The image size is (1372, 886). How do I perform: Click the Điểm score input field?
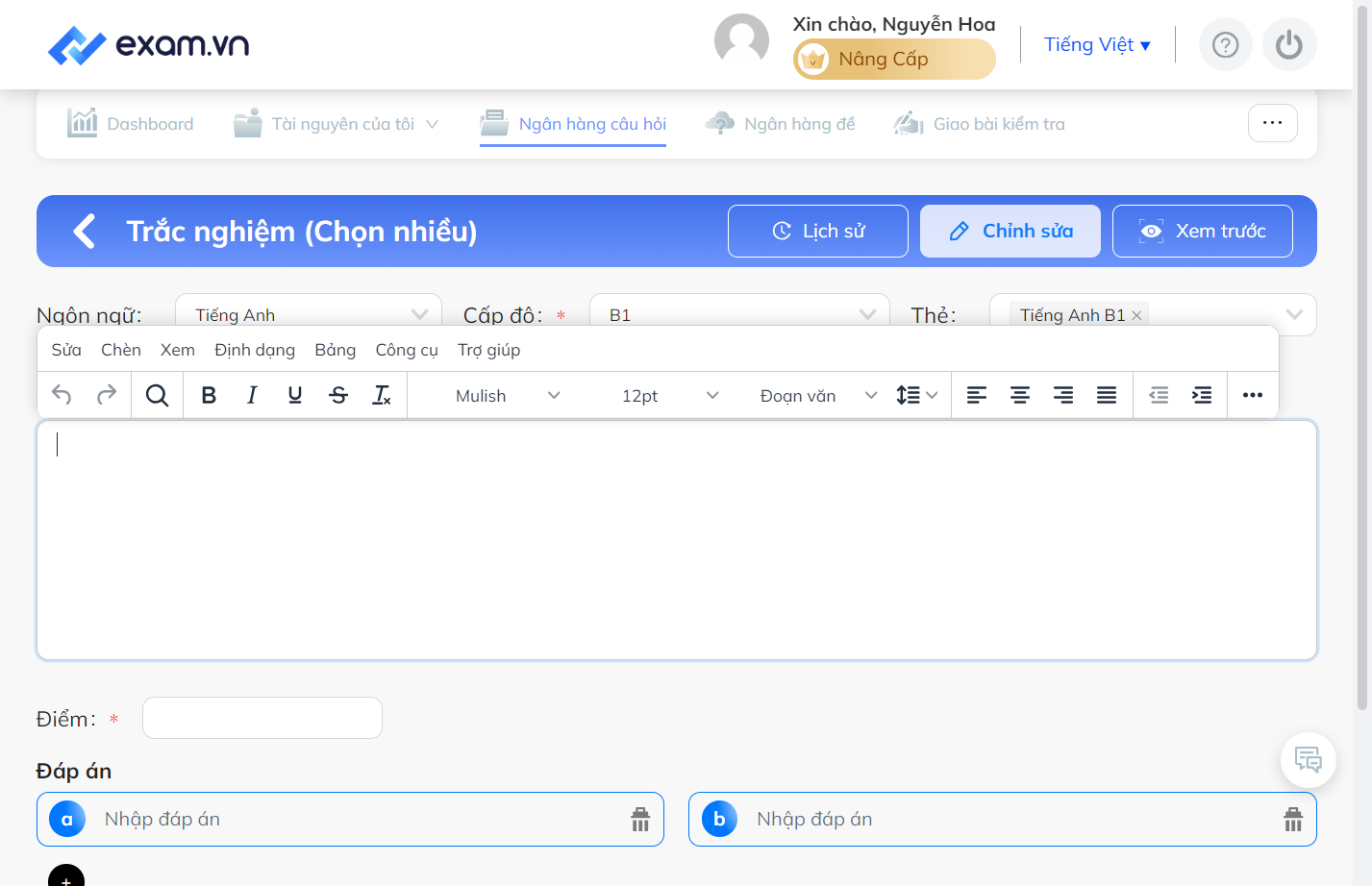262,718
